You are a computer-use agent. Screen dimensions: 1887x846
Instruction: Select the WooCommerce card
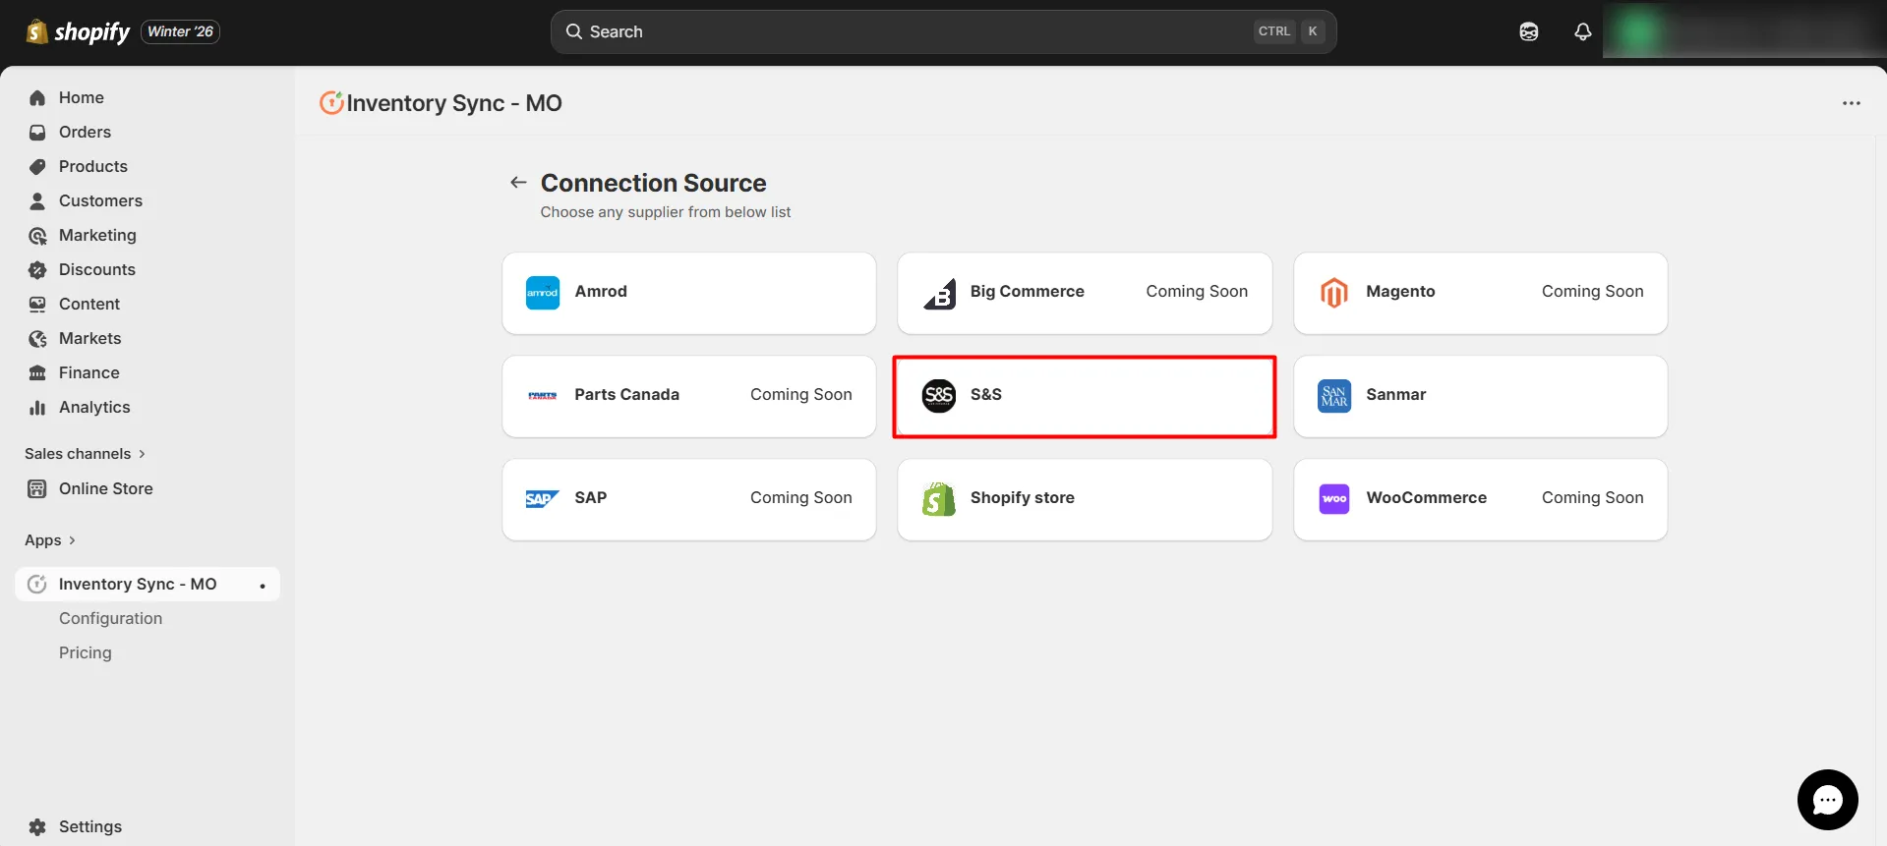pos(1480,499)
